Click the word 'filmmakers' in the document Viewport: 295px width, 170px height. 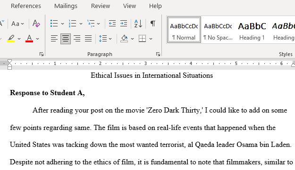(x=244, y=162)
